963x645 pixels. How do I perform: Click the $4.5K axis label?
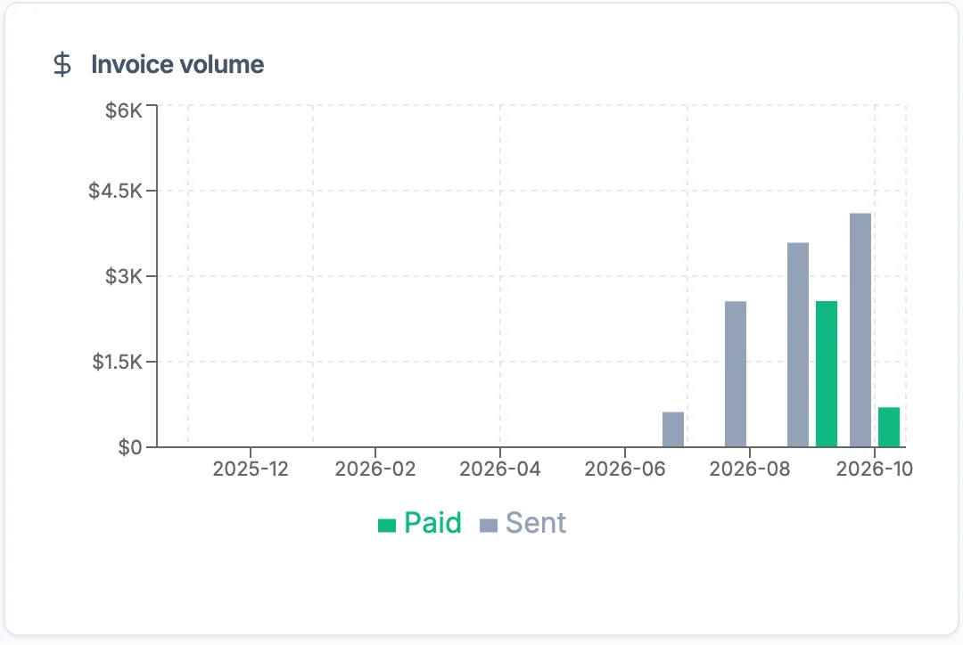pyautogui.click(x=115, y=191)
